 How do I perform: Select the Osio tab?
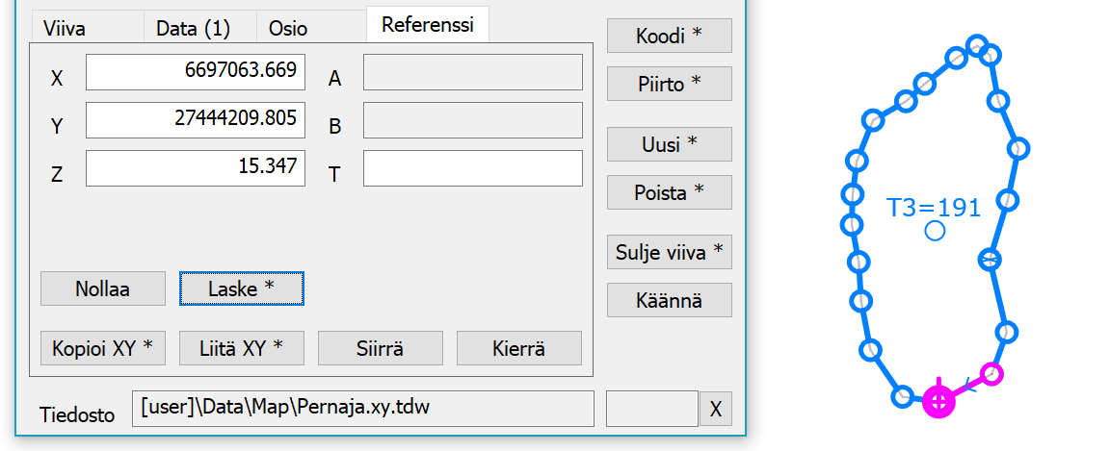(288, 28)
